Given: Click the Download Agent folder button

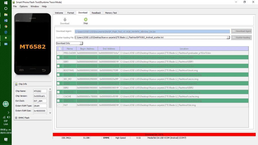Looking at the screenshot, I should 241,31.
